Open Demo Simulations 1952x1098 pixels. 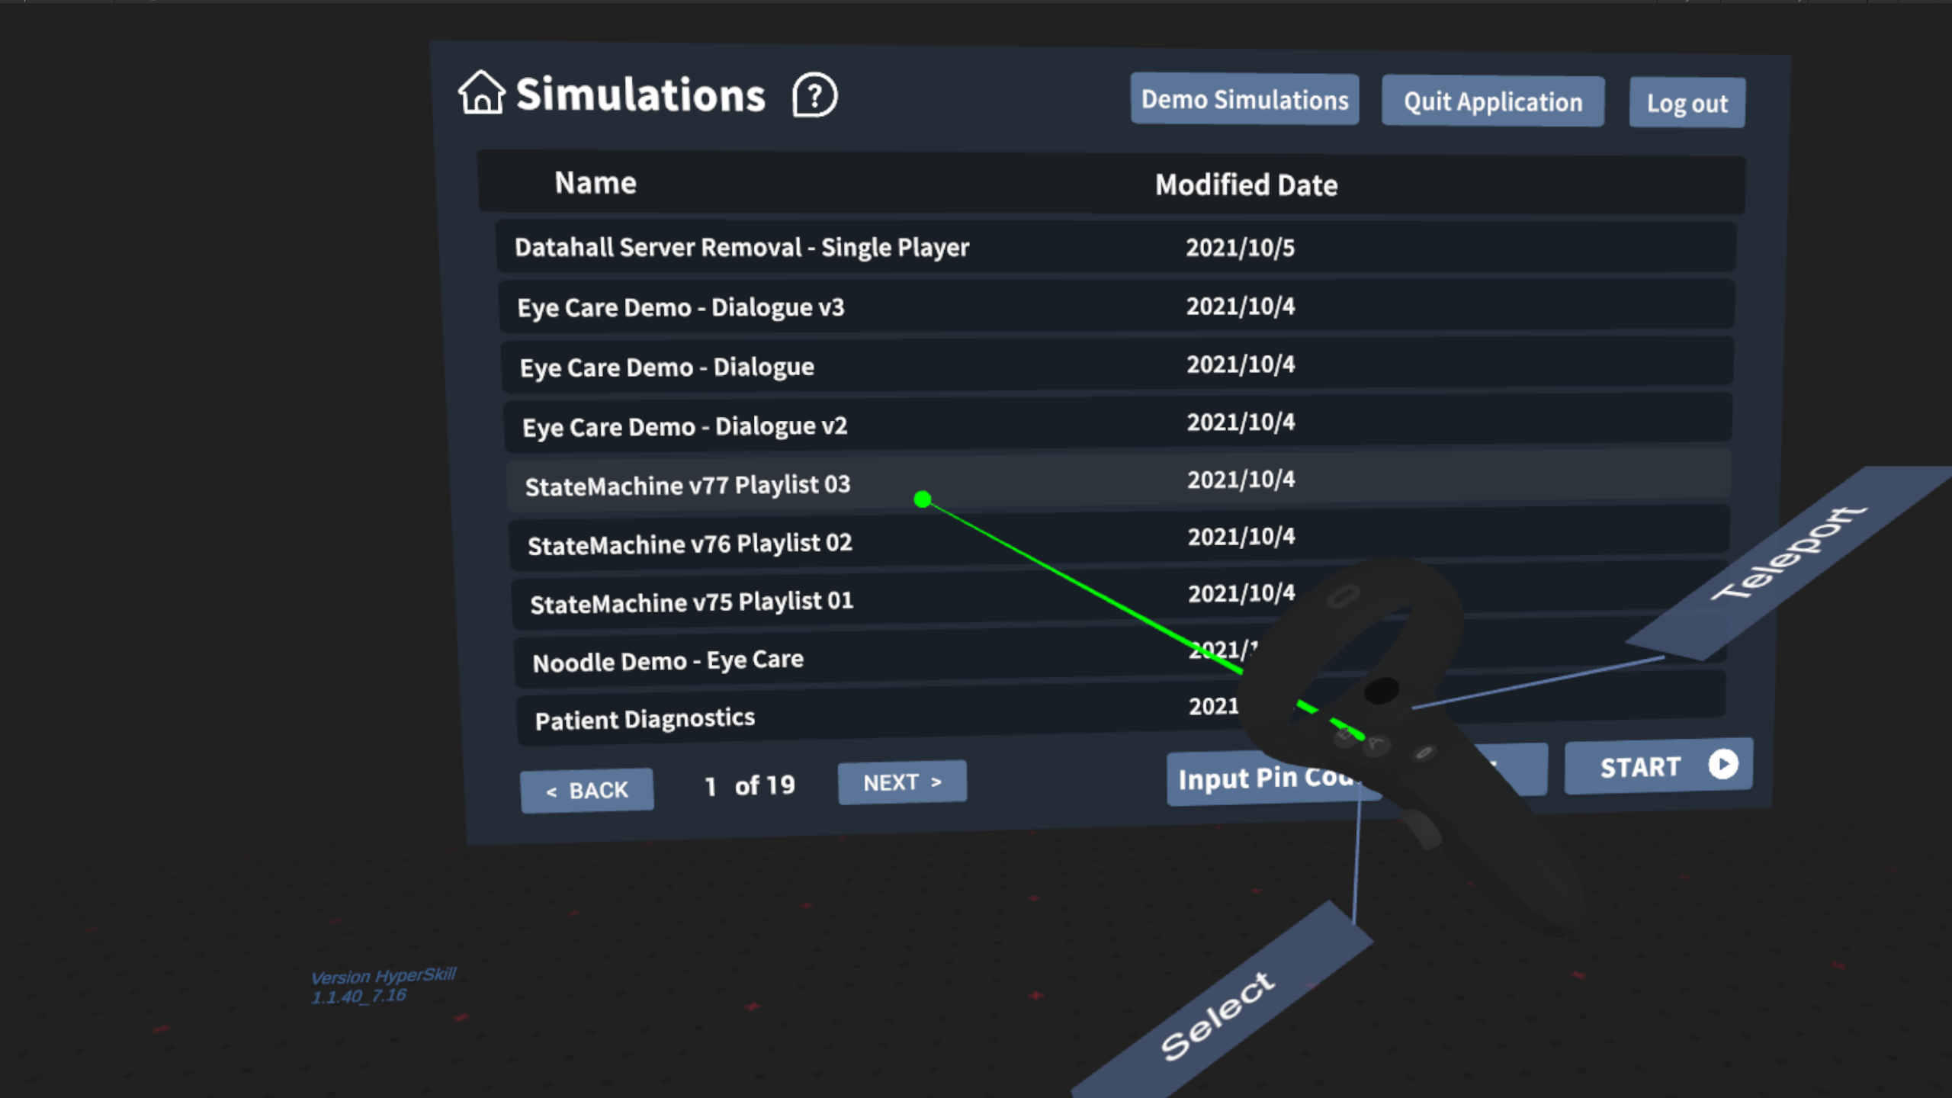coord(1244,99)
